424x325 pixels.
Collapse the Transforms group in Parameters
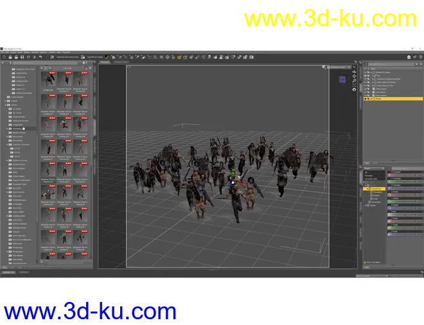pos(366,189)
